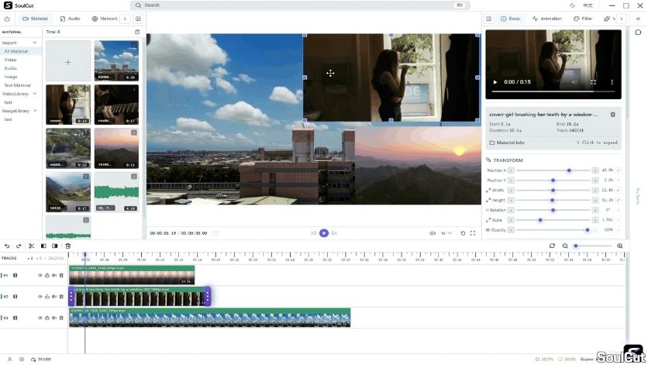
Task: Mute audio of track V1
Action: 54,275
